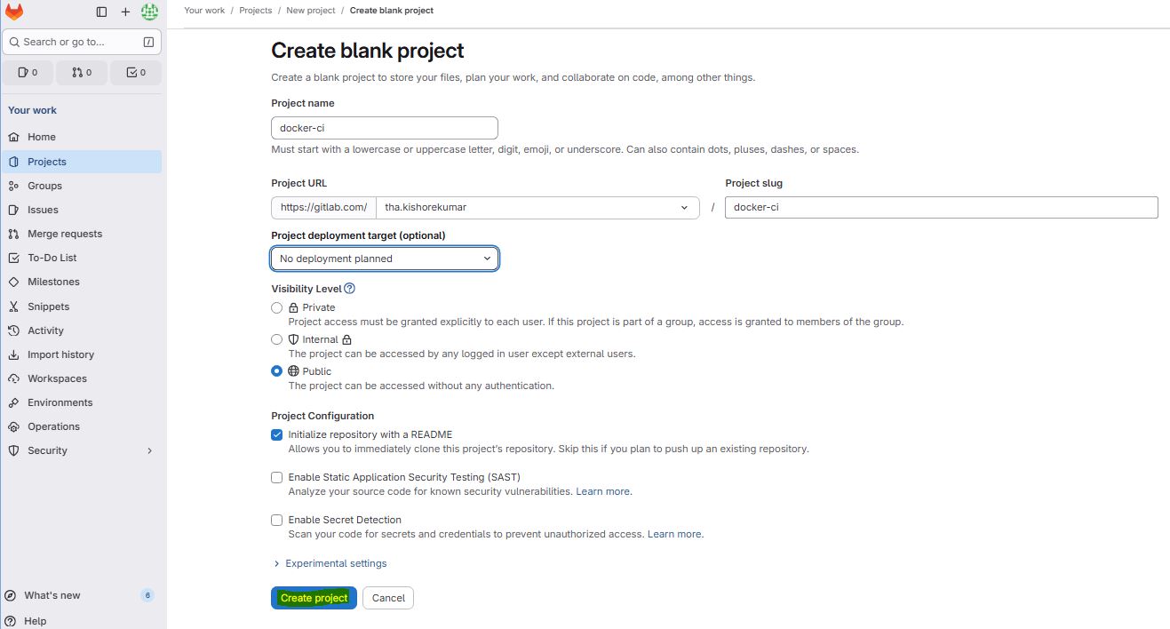Select the Internal visibility radio button

coord(277,339)
